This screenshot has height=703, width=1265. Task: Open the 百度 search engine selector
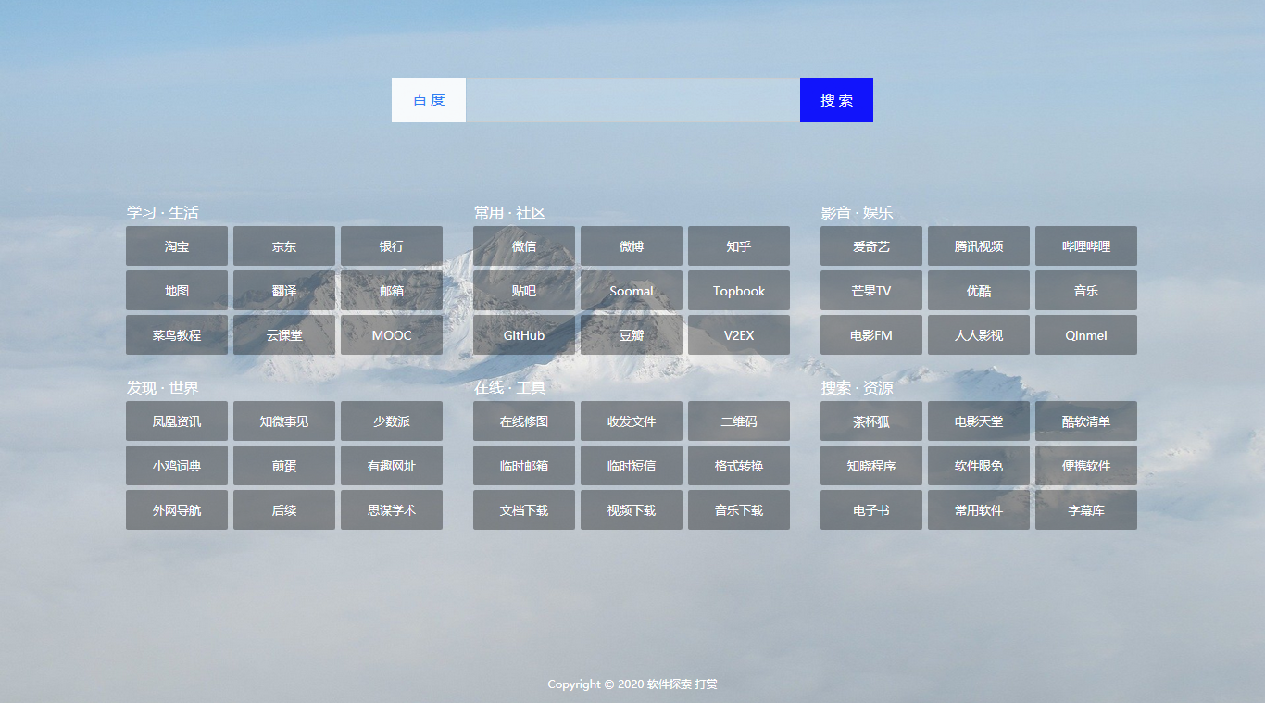[x=428, y=100]
